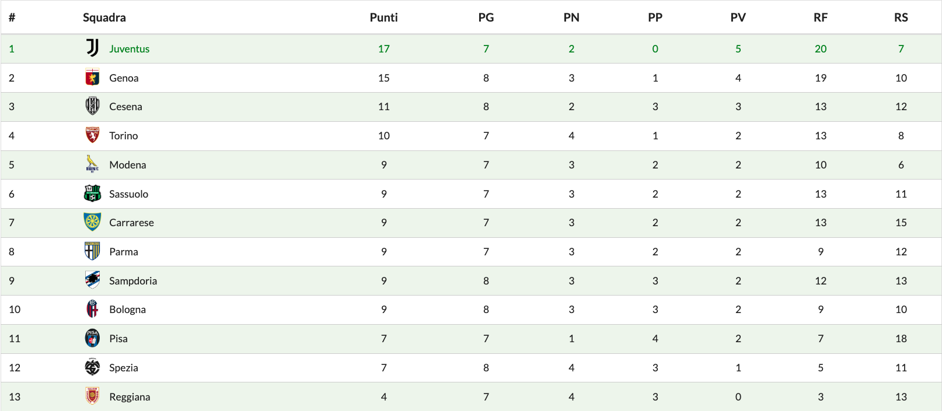The height and width of the screenshot is (411, 942).
Task: Click the Bologna club crest icon
Action: [x=92, y=309]
